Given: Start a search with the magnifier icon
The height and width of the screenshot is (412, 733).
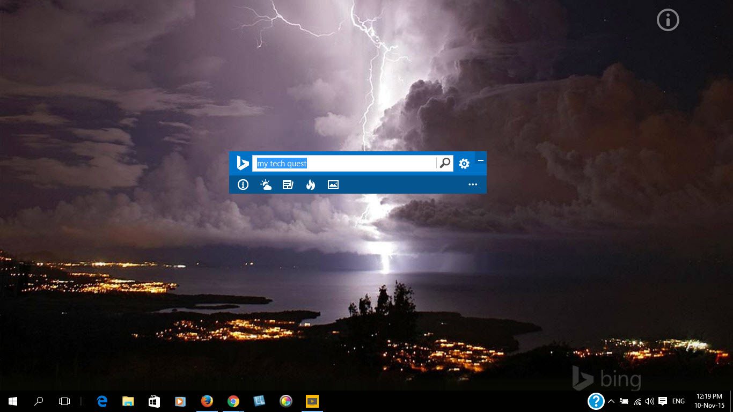Looking at the screenshot, I should [444, 163].
